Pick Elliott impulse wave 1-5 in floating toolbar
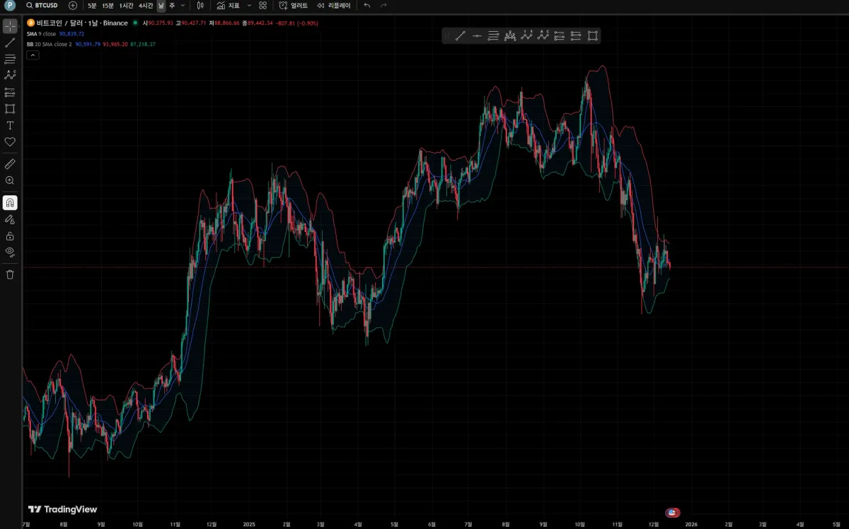The height and width of the screenshot is (529, 849). click(526, 35)
